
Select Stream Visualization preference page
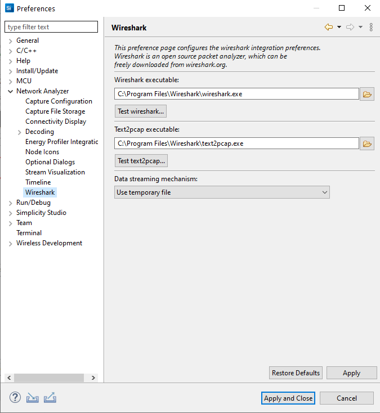coord(55,172)
